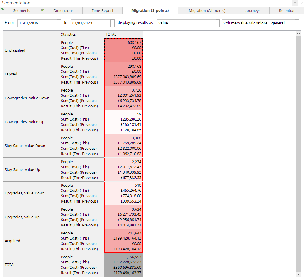304x278 pixels.
Task: Click the green check icon on Dimensions tab
Action: (x=42, y=10)
